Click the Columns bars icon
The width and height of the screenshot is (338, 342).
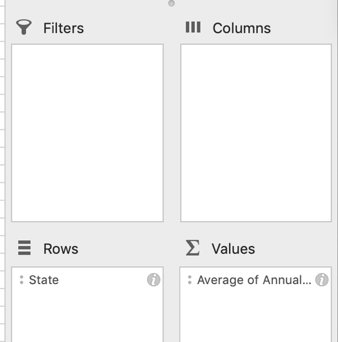[x=193, y=27]
